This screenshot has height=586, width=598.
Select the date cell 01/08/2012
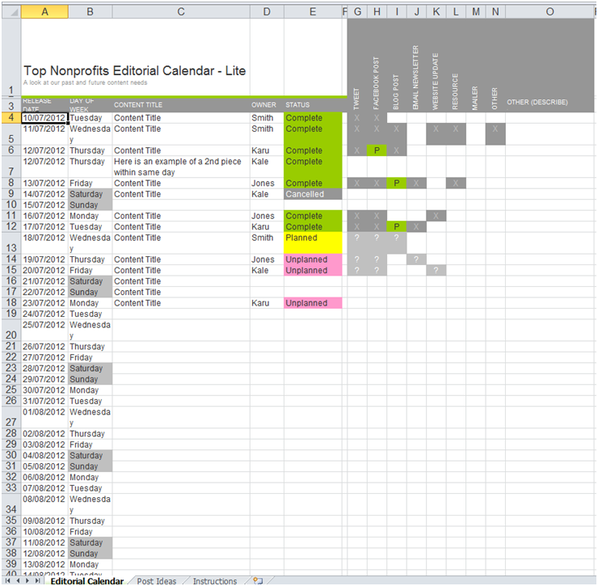coord(44,417)
